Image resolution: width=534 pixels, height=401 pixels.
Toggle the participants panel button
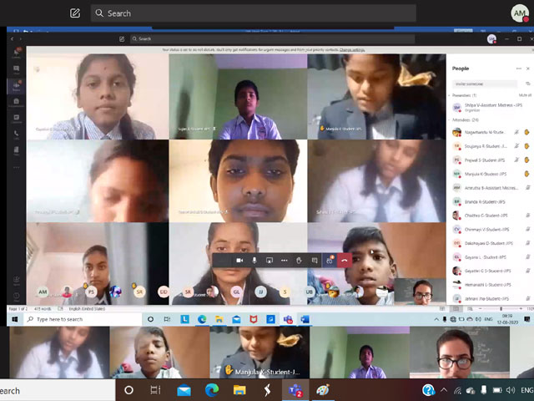click(x=330, y=261)
